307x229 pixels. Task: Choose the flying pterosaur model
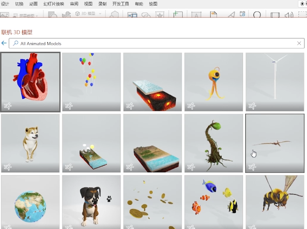pyautogui.click(x=275, y=143)
